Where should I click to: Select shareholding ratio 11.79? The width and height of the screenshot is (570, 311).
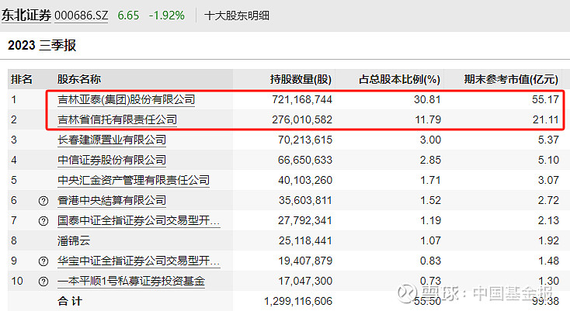428,119
